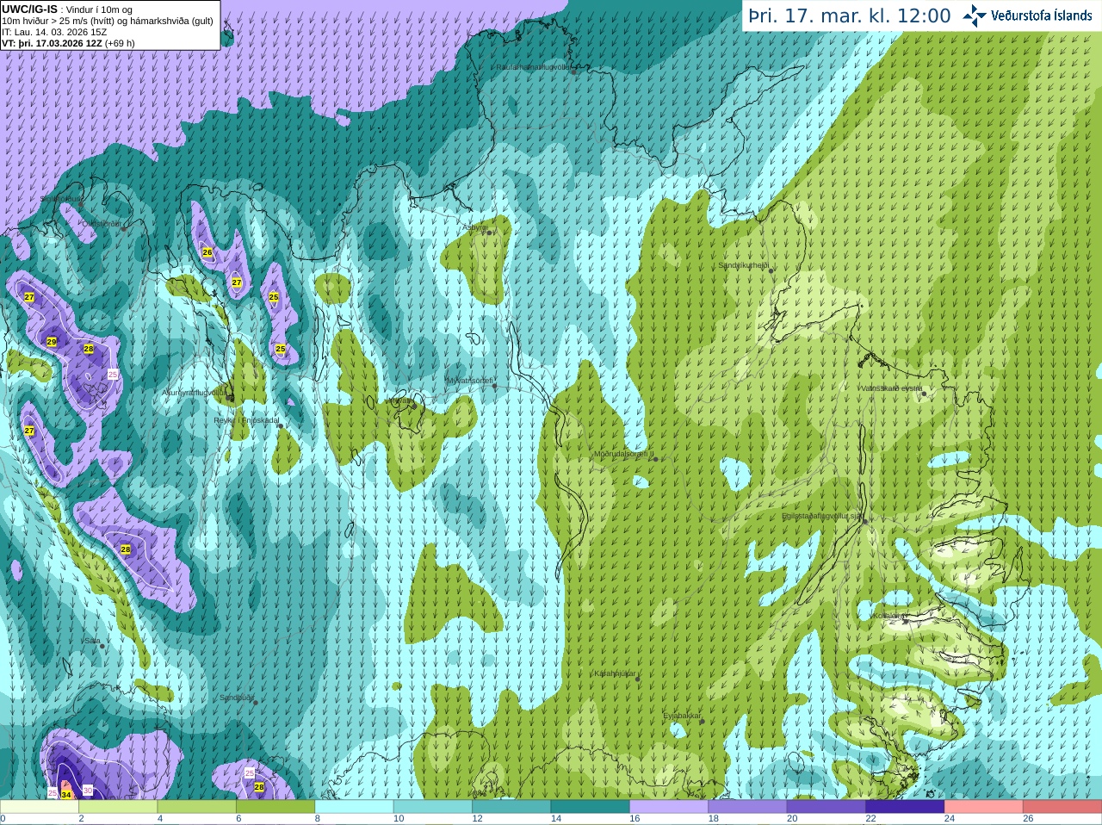Click the 14–16 m/s dark teal legend swatch

point(591,807)
